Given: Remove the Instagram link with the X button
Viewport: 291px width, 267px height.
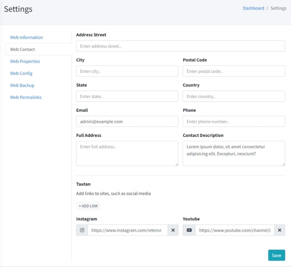Looking at the screenshot, I should [x=173, y=230].
